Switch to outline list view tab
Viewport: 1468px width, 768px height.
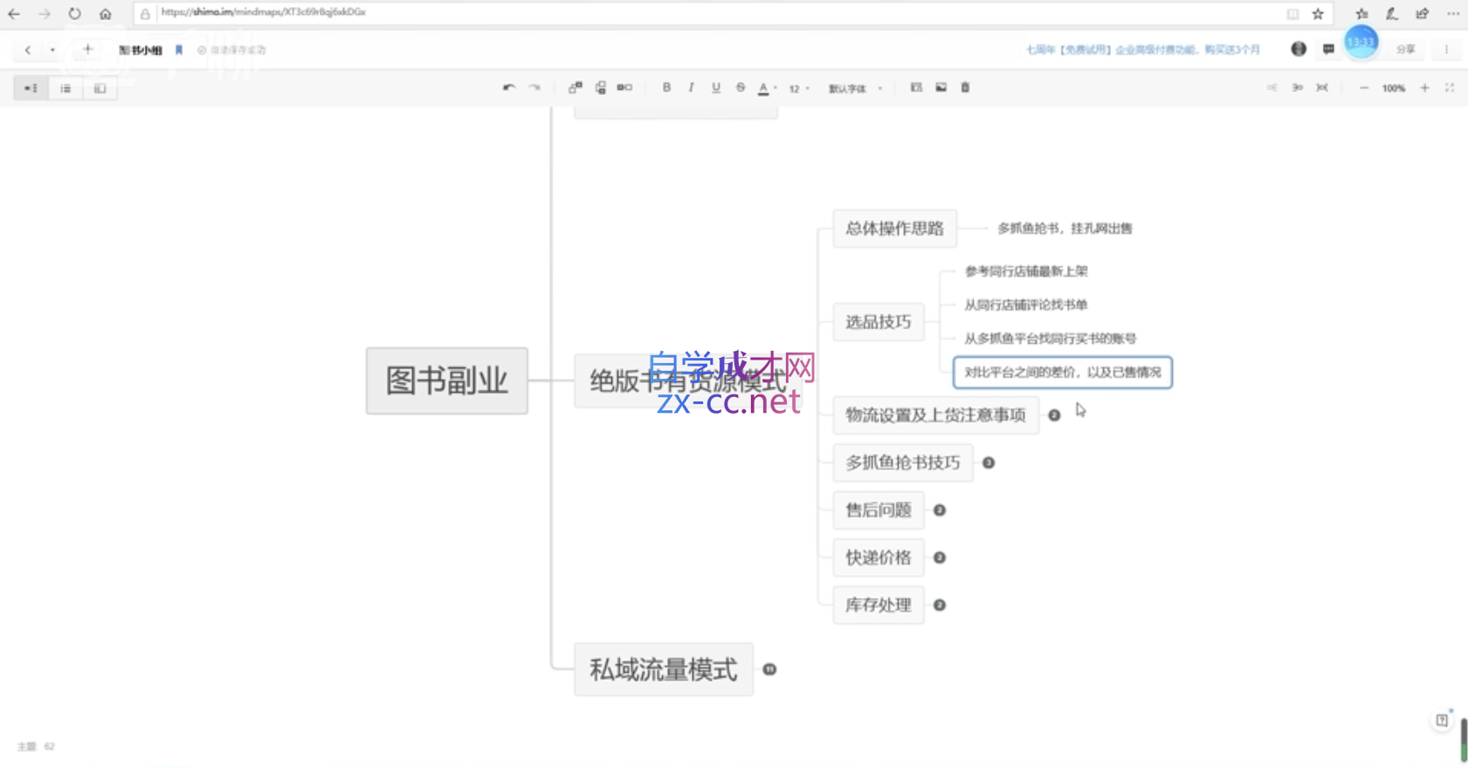[65, 89]
